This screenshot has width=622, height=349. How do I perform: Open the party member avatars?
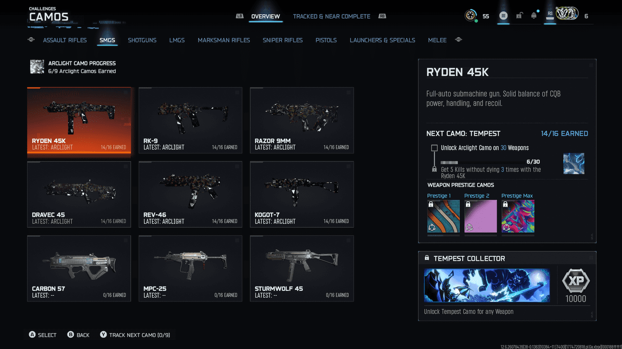click(x=567, y=16)
